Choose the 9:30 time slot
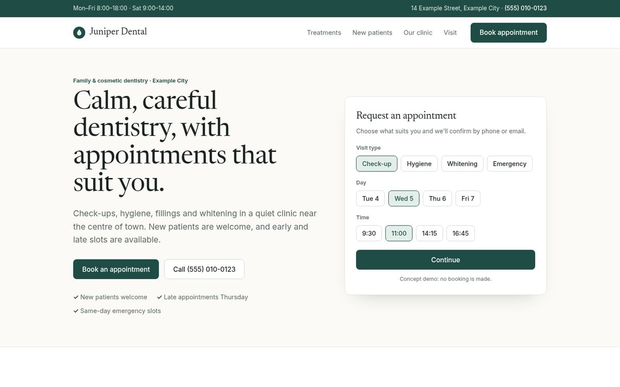 point(369,233)
